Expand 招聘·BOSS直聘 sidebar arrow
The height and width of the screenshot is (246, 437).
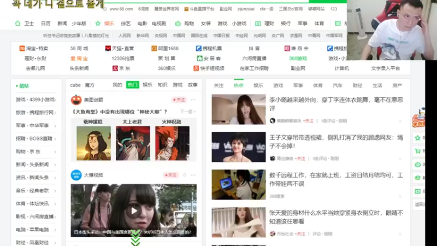pyautogui.click(x=55, y=139)
